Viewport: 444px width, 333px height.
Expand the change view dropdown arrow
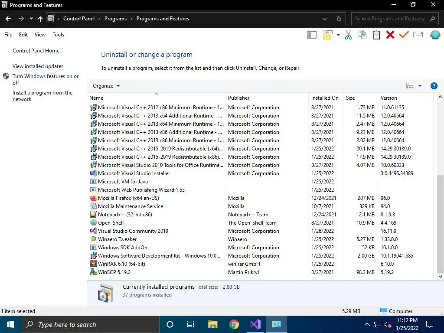pyautogui.click(x=420, y=86)
